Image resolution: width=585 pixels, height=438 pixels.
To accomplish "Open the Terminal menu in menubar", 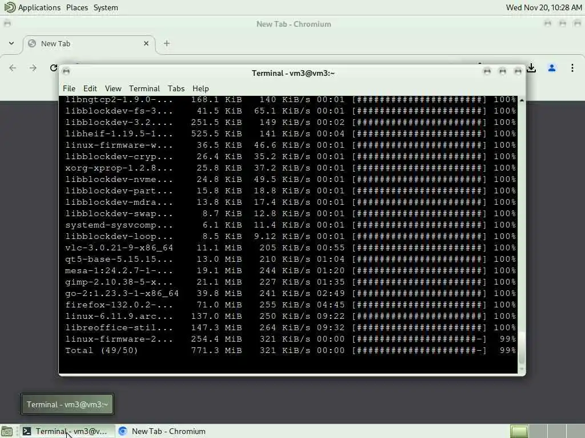I will [145, 88].
